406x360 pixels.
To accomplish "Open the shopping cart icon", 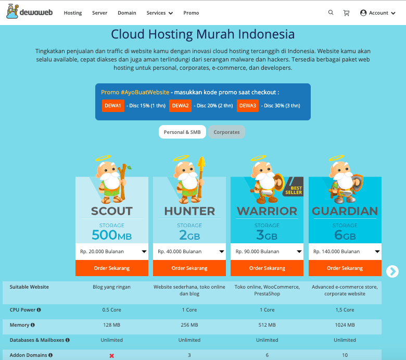I will coord(346,13).
